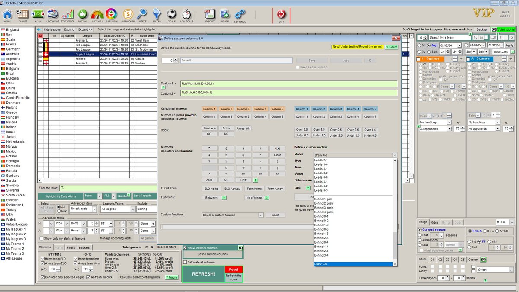The image size is (519, 292).
Task: Open the HOME toolbar icon
Action: point(7,16)
